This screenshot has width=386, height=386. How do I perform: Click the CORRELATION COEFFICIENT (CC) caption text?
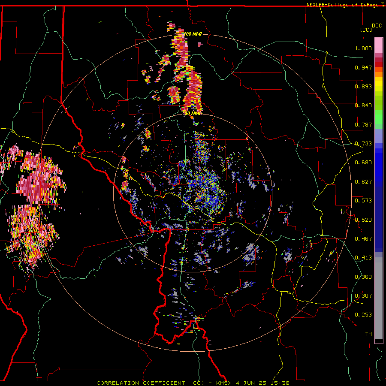(x=150, y=383)
